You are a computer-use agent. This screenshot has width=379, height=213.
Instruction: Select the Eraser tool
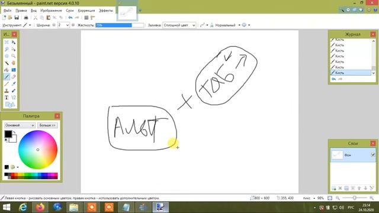[14, 77]
